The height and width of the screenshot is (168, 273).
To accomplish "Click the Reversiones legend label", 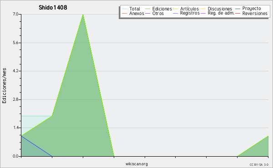I will (255, 13).
